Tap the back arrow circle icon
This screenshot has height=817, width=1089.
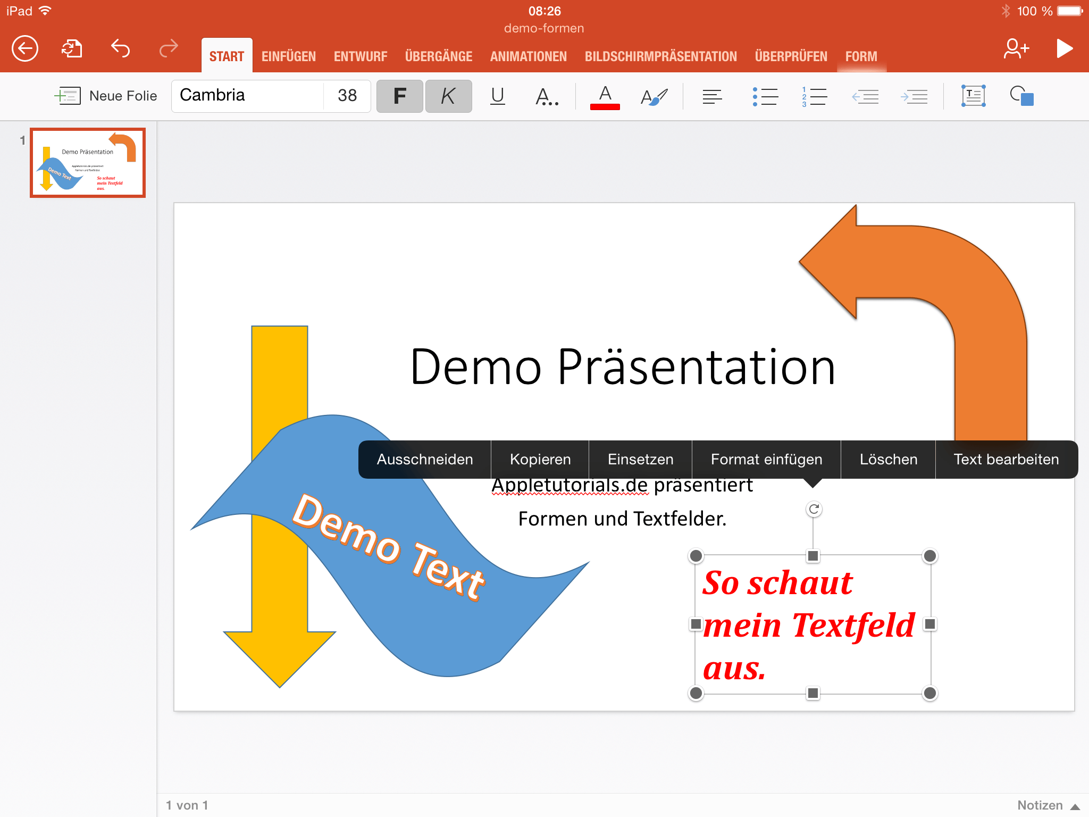25,49
